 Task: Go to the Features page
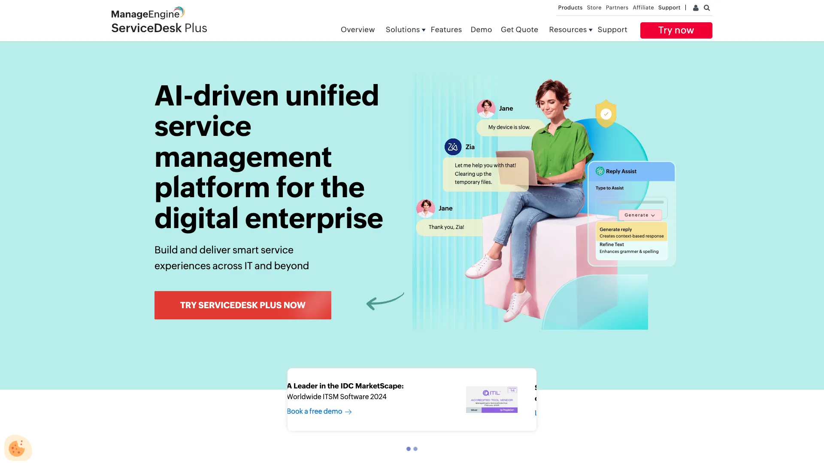[446, 30]
